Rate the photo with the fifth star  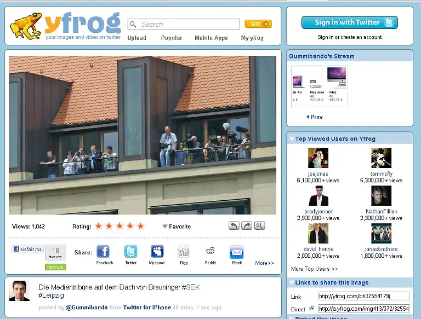[140, 226]
